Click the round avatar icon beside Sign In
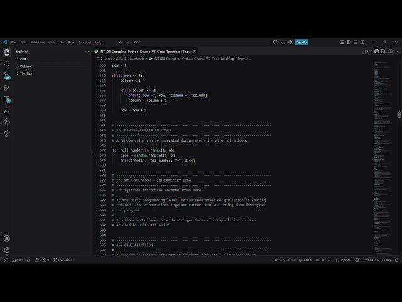This screenshot has width=402, height=302. pos(290,42)
